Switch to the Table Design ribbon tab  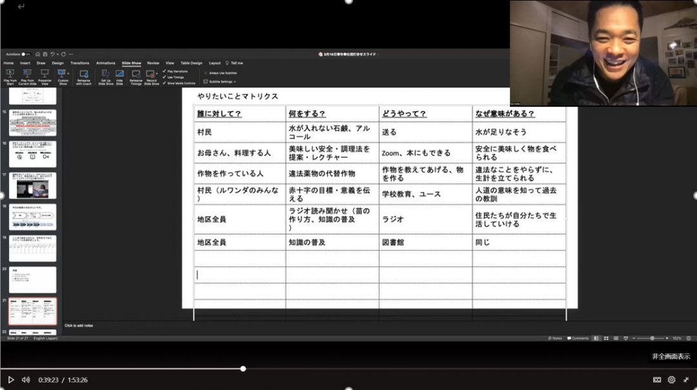click(x=190, y=63)
